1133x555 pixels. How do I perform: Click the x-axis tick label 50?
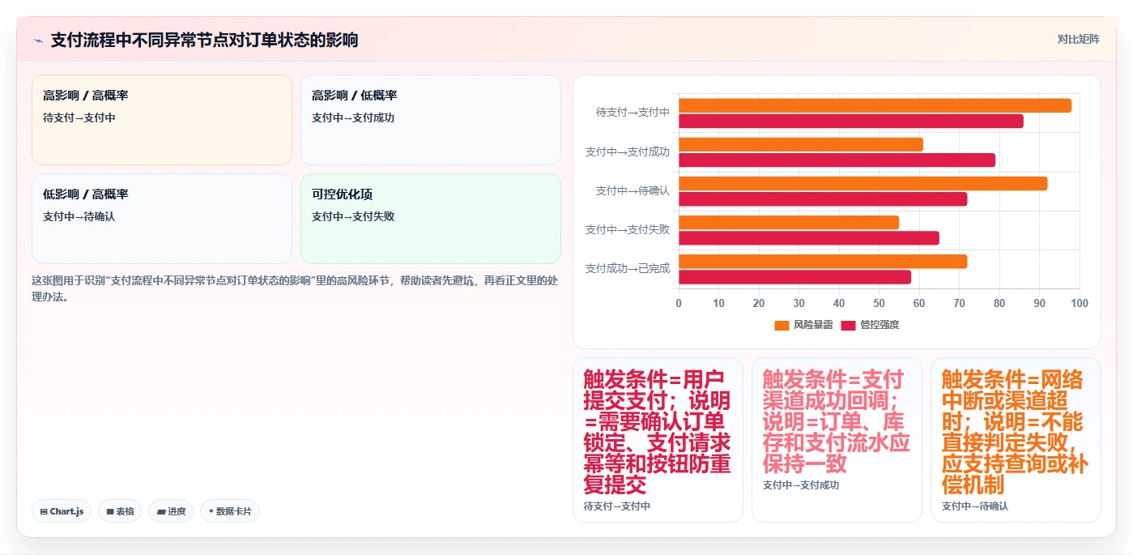[x=879, y=303]
